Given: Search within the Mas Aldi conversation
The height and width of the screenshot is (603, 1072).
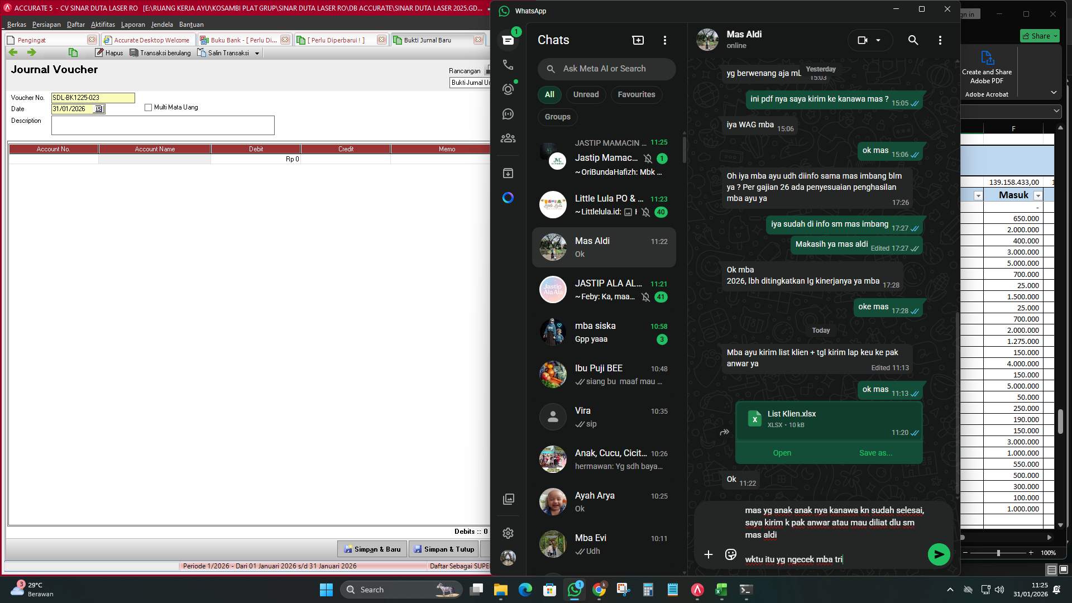Looking at the screenshot, I should pos(913,40).
